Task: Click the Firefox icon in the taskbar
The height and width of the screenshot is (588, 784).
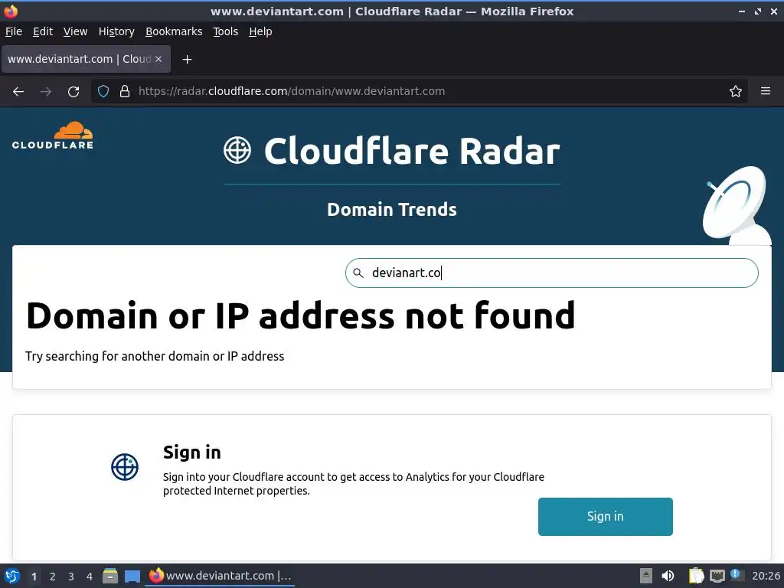Action: click(156, 576)
